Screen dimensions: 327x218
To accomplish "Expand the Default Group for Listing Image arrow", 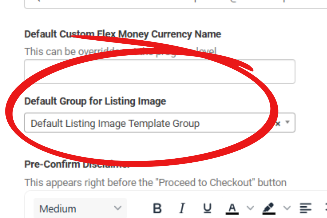I will click(x=287, y=123).
